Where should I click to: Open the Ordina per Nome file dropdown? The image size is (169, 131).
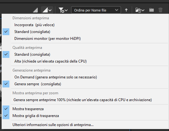click(96, 10)
